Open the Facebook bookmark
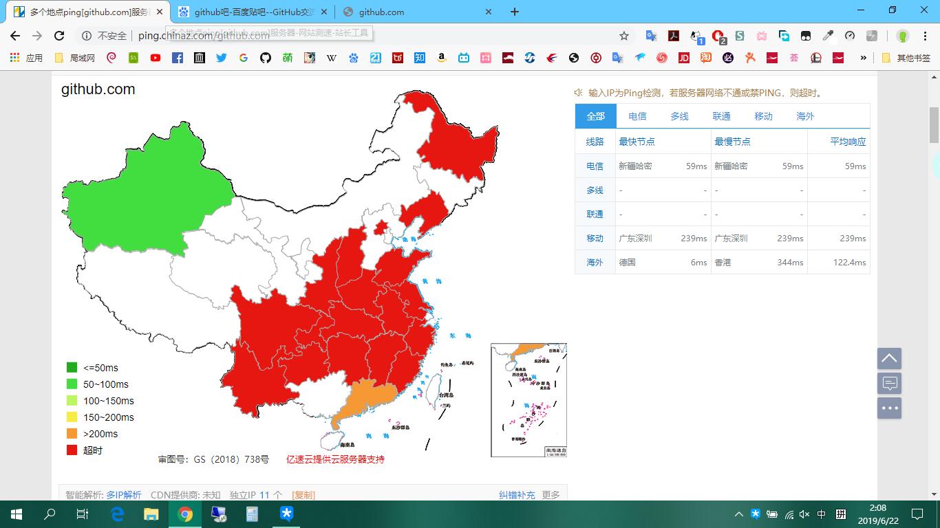 click(178, 58)
